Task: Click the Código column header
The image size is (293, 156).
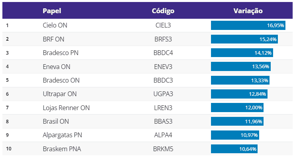Action: point(163,11)
